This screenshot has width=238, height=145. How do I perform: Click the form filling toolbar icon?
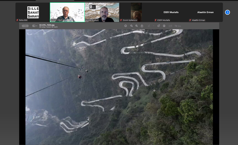pos(171,26)
